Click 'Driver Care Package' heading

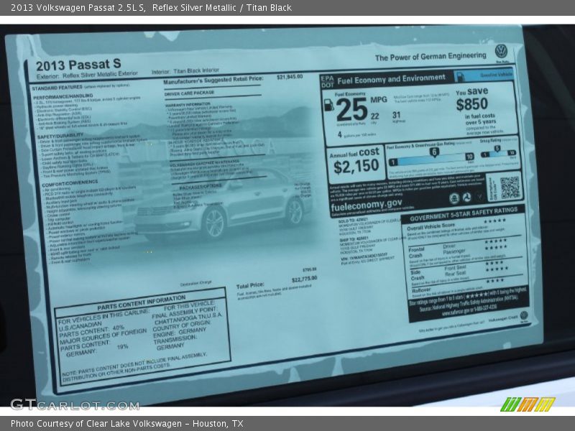[x=189, y=93]
